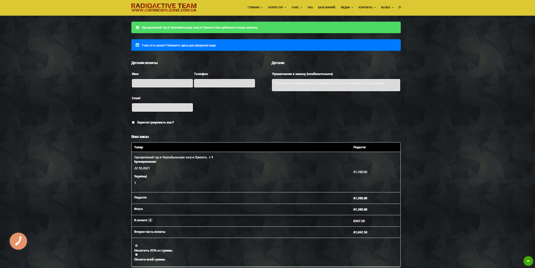The width and height of the screenshot is (535, 268).
Task: Click the МЕДИА dropdown chevron
Action: pyautogui.click(x=352, y=8)
